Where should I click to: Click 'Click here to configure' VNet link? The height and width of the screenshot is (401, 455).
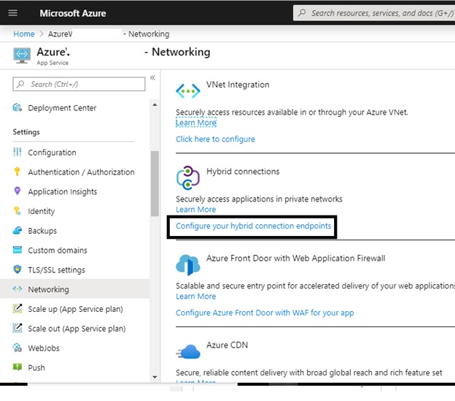215,139
